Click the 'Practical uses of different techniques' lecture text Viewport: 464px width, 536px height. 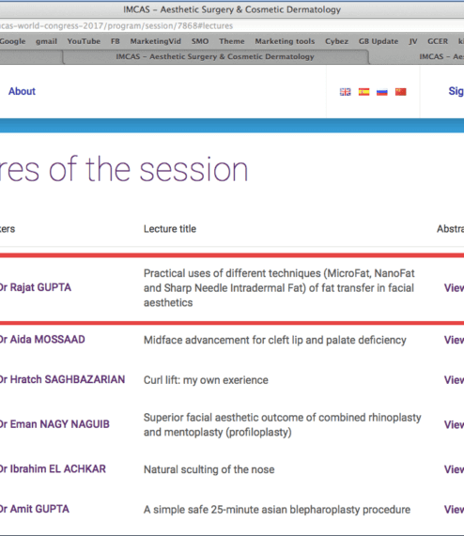(279, 288)
